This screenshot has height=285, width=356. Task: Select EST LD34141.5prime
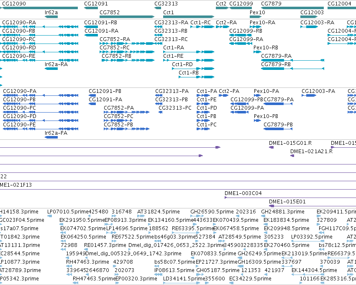(x=184, y=279)
